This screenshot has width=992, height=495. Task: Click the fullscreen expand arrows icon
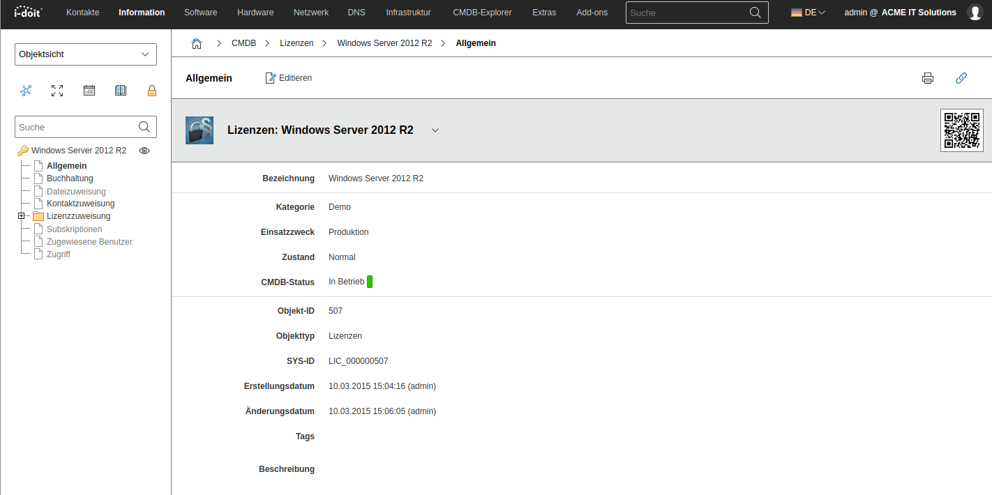point(57,91)
